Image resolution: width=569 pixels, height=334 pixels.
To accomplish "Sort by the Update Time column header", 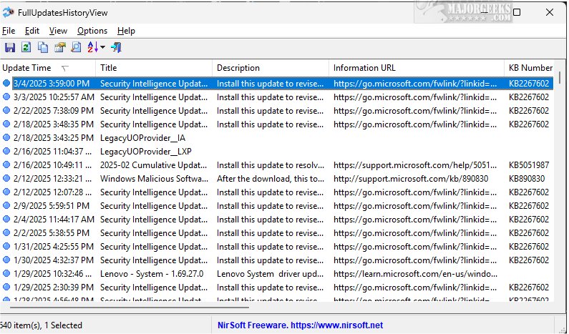I will 48,68.
